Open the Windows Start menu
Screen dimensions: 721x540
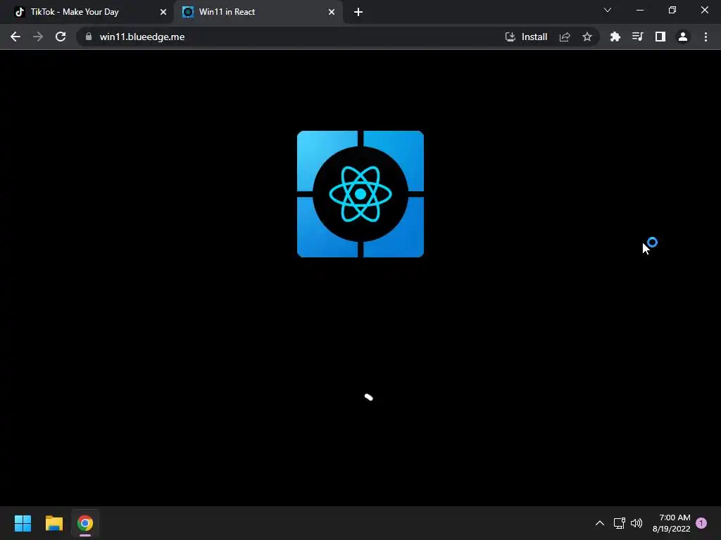(23, 523)
